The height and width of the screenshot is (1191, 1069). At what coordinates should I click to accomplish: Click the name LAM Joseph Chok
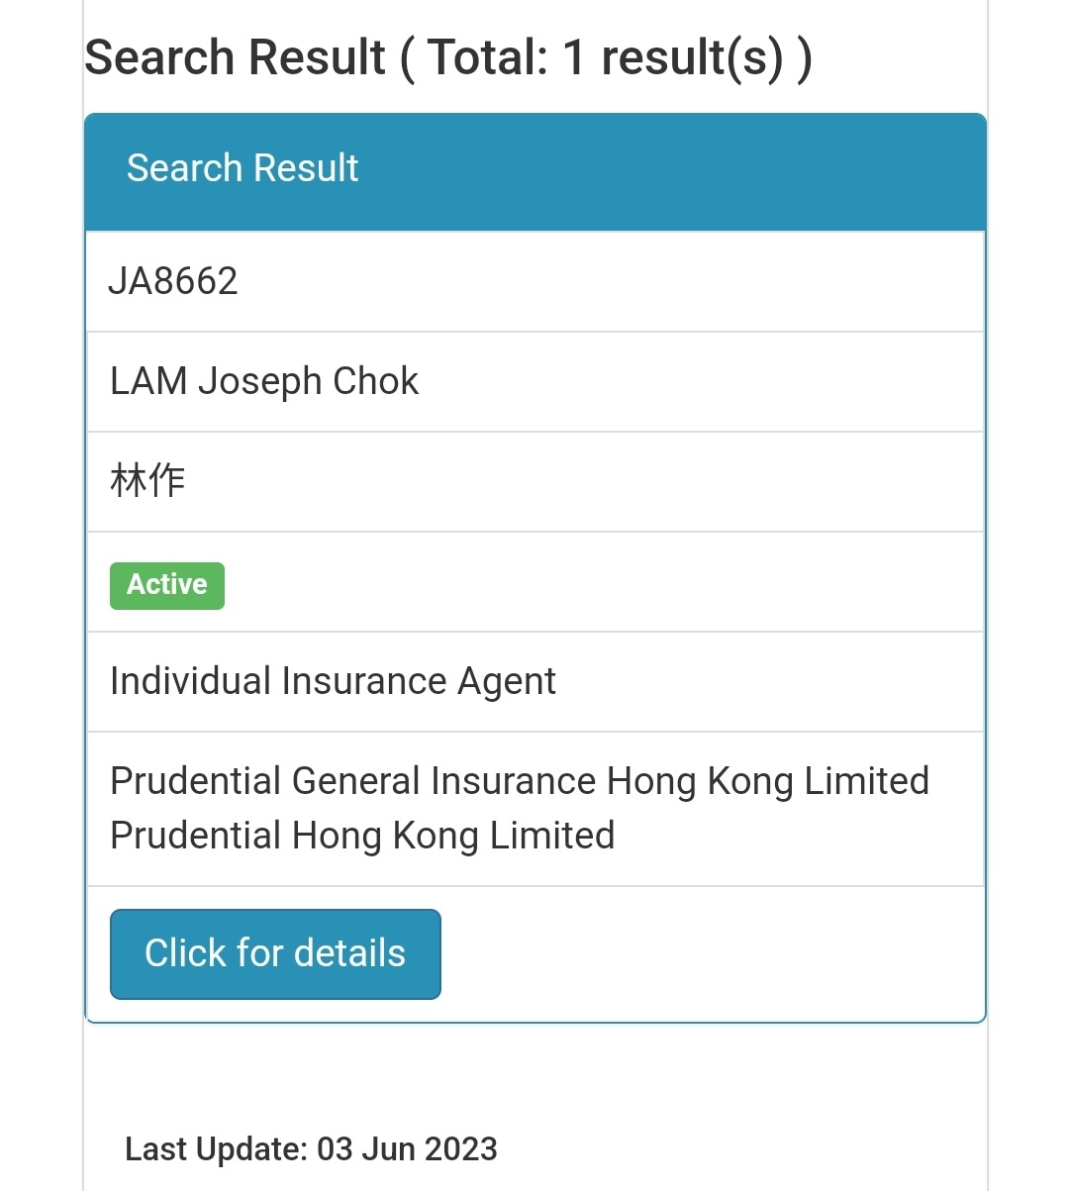[264, 381]
